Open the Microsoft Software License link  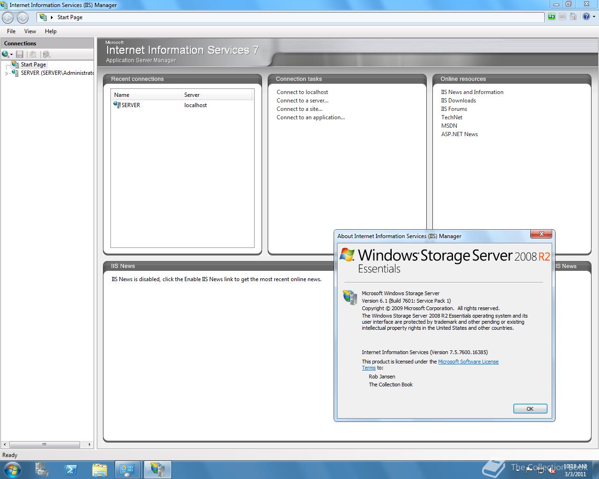pos(468,362)
